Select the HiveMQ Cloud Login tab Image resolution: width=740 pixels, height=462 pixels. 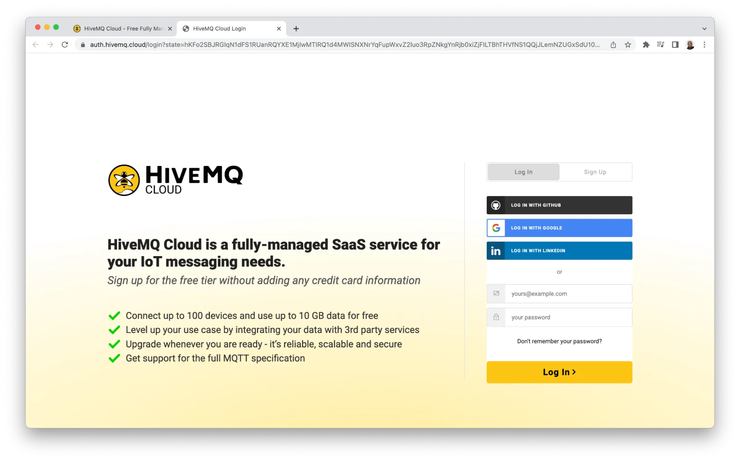(x=231, y=28)
